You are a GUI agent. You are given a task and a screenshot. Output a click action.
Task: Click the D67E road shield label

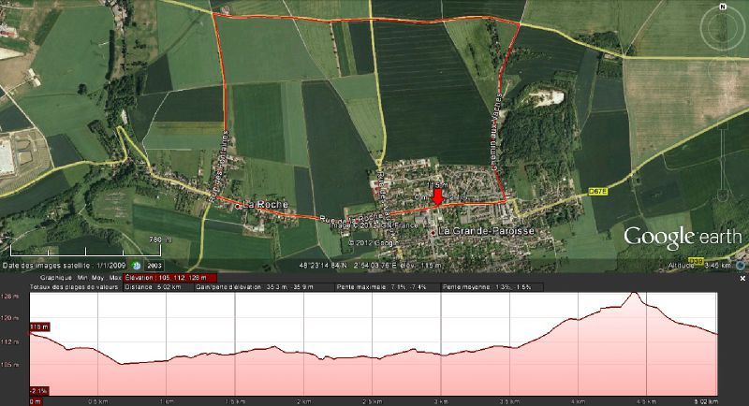tap(597, 192)
